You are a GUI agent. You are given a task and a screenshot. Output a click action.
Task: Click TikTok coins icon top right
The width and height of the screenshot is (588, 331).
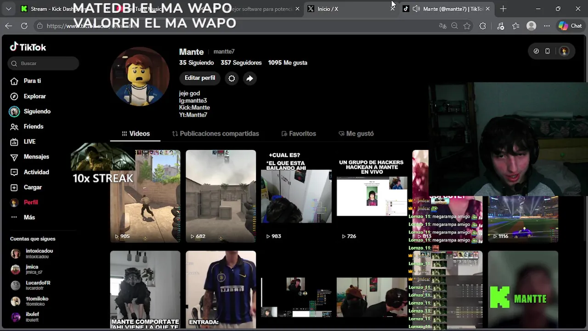pyautogui.click(x=536, y=51)
